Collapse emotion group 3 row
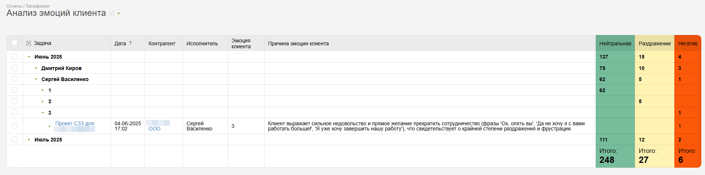 point(43,113)
